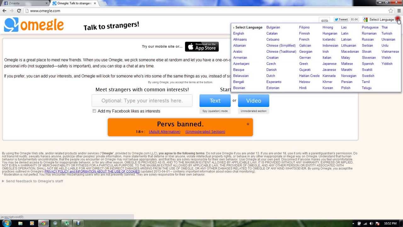The width and height of the screenshot is (403, 227).
Task: Click the Omegle logo
Action: 34,25
